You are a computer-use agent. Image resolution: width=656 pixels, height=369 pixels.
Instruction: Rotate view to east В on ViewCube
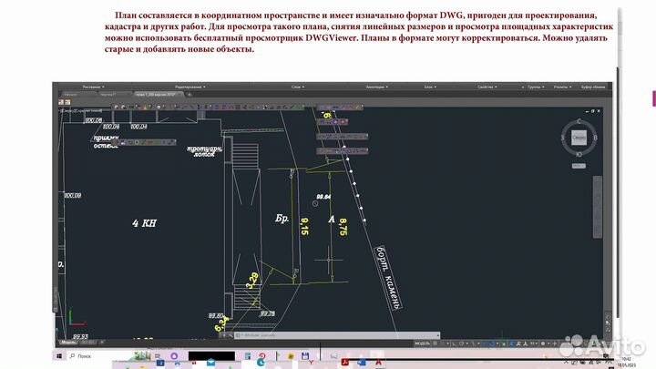595,138
